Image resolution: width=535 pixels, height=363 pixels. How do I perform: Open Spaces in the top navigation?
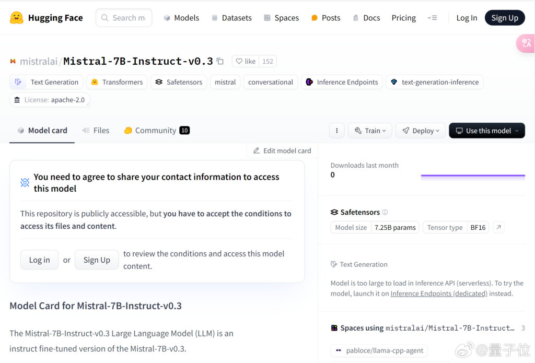(x=281, y=18)
